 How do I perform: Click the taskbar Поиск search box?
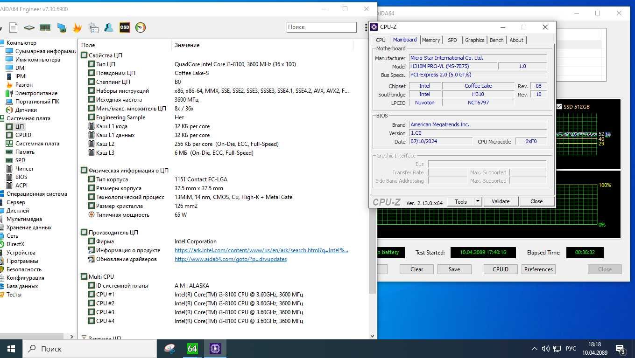pyautogui.click(x=90, y=349)
